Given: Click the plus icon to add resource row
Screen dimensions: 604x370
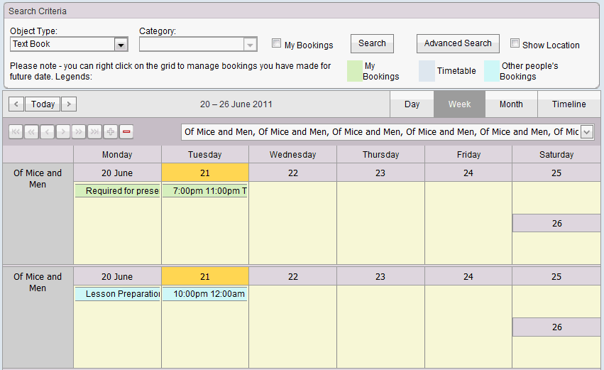Looking at the screenshot, I should [111, 132].
